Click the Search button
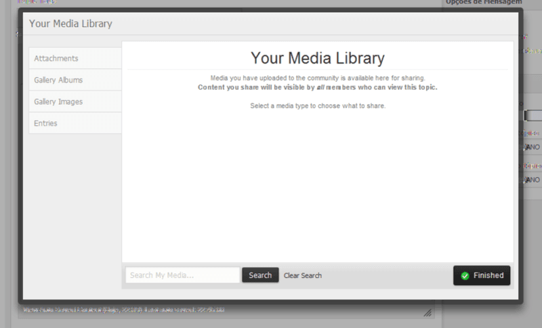 click(260, 275)
